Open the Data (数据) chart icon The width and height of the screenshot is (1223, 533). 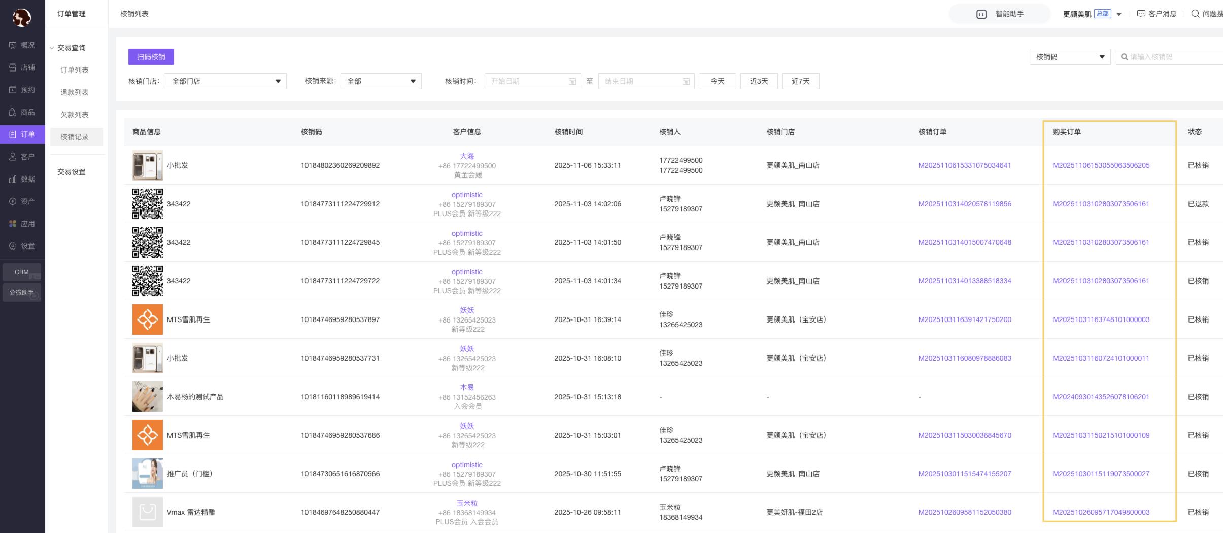(x=13, y=179)
